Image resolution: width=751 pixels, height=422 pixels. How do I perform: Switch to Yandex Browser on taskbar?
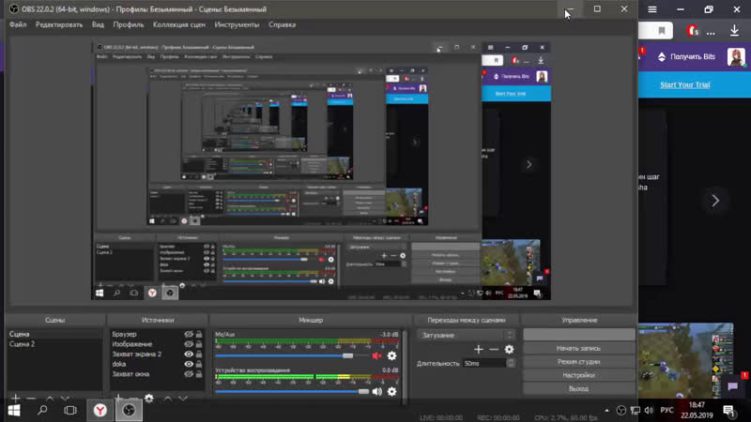click(x=100, y=411)
